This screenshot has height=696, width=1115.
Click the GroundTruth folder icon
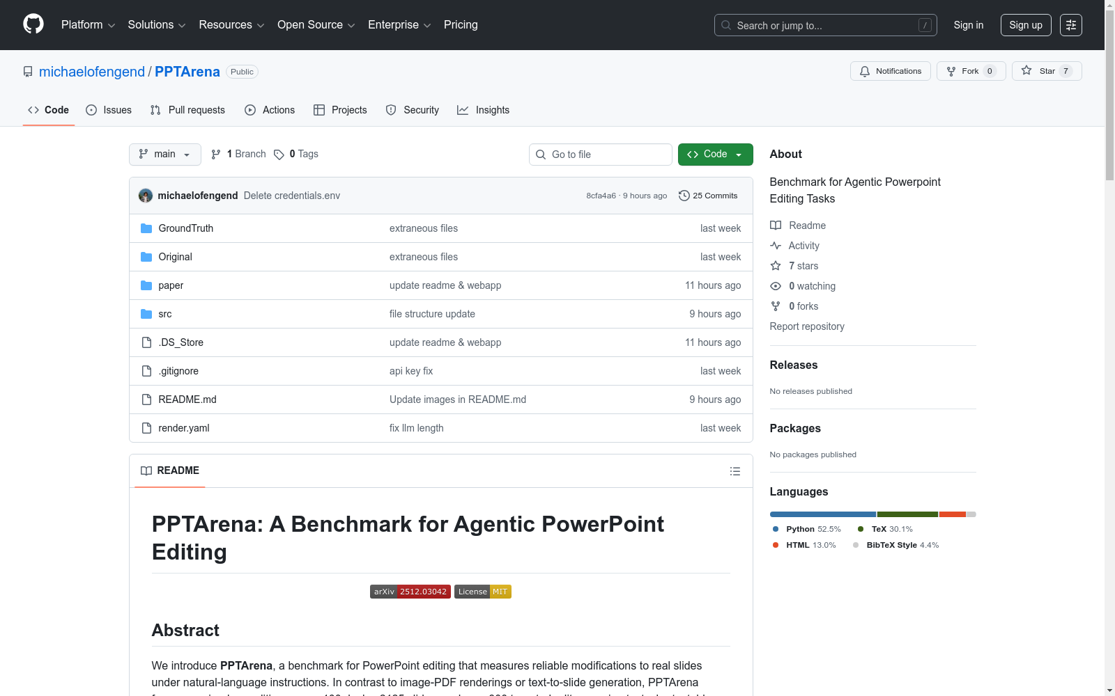[146, 228]
